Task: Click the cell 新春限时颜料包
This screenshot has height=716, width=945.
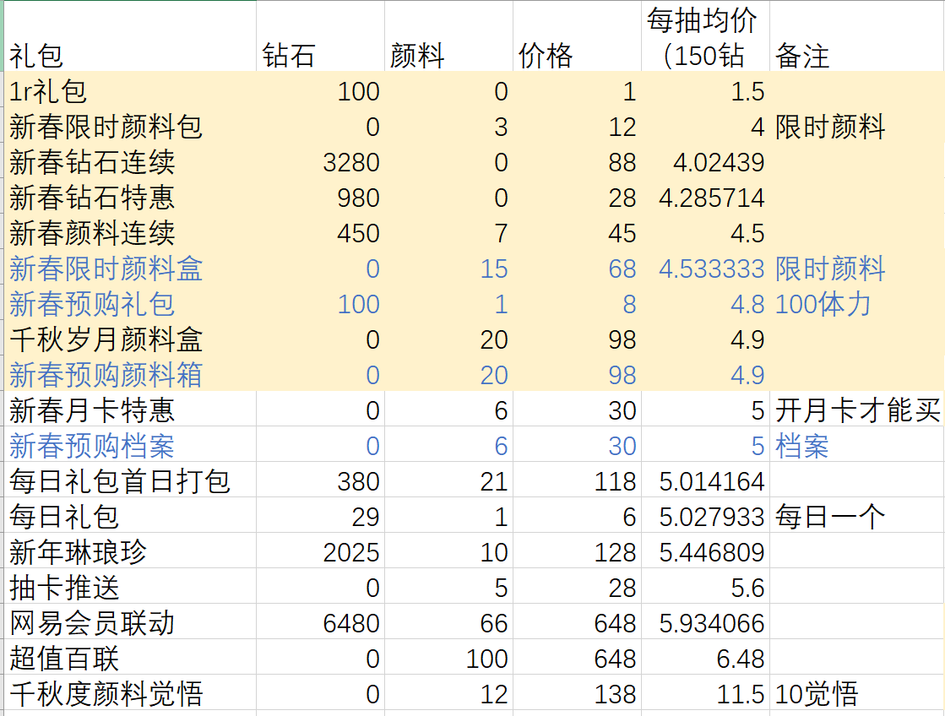Action: pos(129,125)
